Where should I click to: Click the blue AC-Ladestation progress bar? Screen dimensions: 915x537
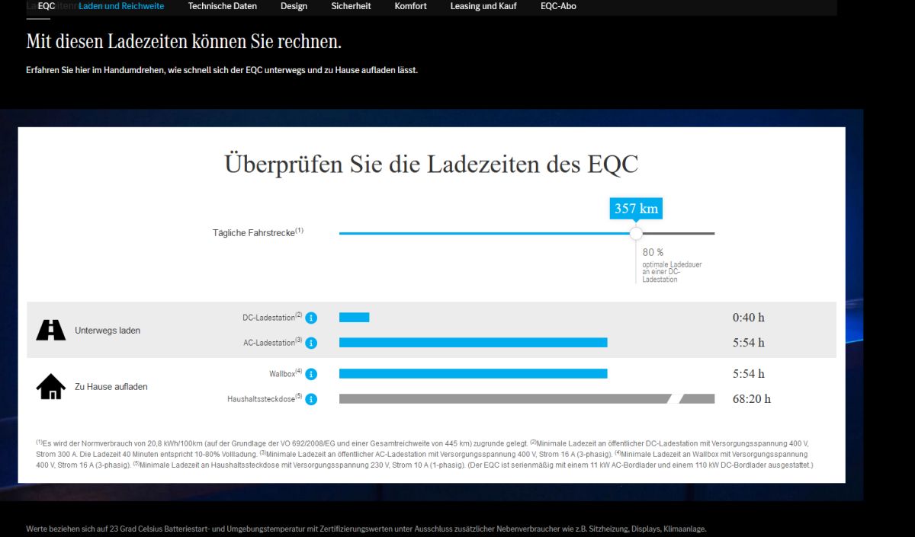coord(473,343)
